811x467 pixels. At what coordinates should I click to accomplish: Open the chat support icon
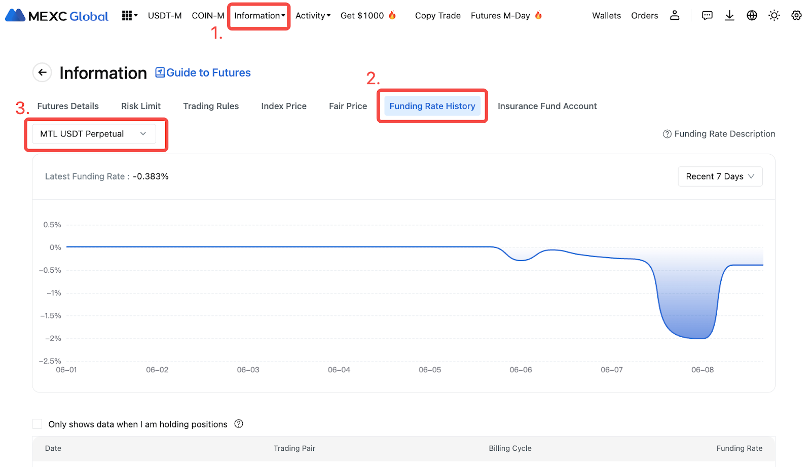click(x=707, y=16)
